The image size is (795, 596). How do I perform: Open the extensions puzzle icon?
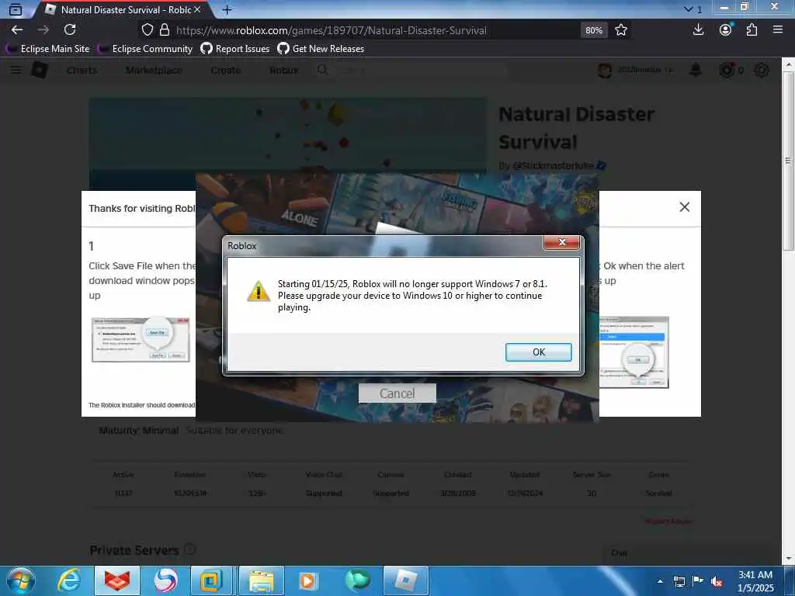click(x=752, y=30)
